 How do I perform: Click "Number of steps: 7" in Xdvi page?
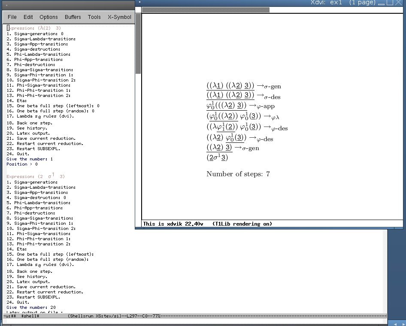point(238,174)
